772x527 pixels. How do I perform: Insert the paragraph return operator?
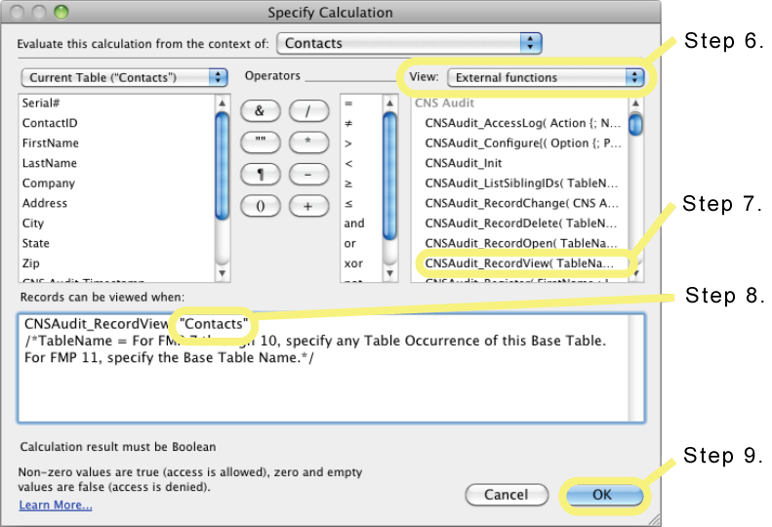[x=261, y=175]
